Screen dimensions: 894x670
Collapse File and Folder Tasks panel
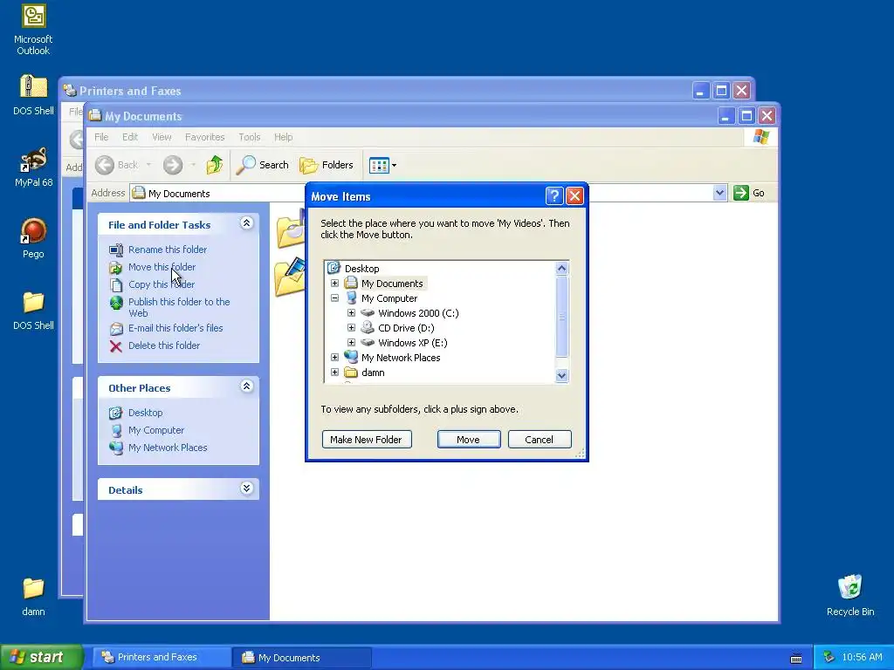click(x=246, y=223)
